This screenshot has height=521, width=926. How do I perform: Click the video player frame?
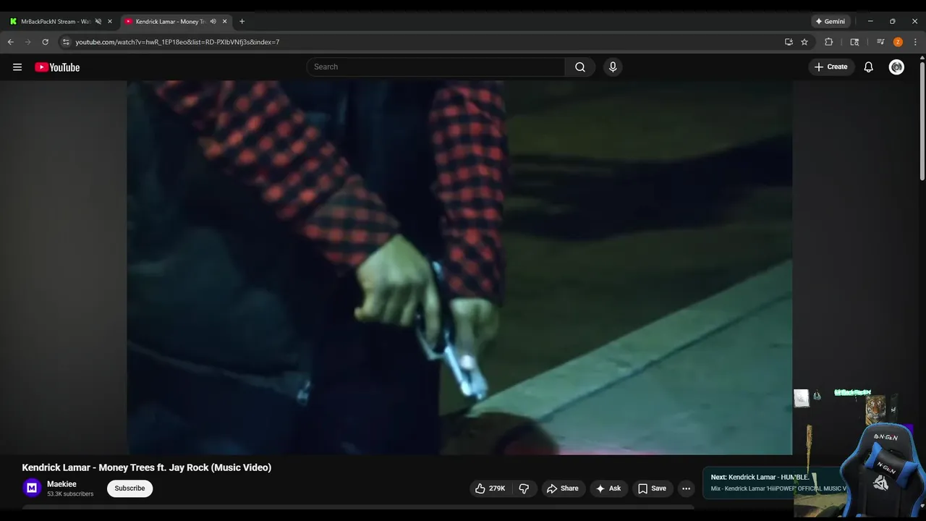[459, 268]
